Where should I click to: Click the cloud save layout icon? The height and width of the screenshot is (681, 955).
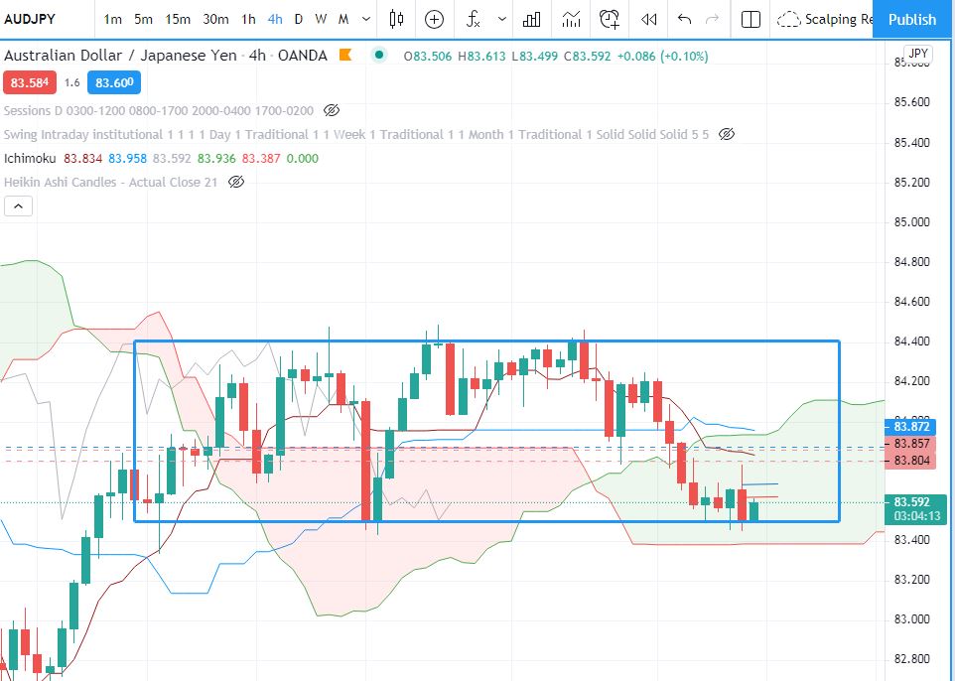789,20
